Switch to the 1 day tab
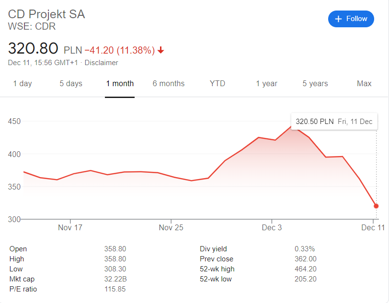The height and width of the screenshot is (303, 389). click(23, 83)
